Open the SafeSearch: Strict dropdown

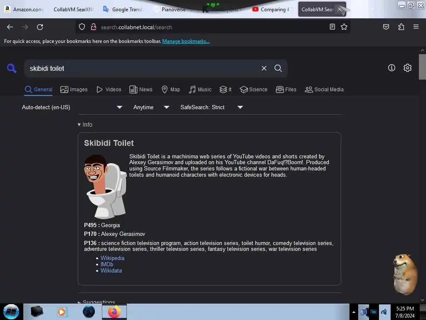pyautogui.click(x=211, y=107)
